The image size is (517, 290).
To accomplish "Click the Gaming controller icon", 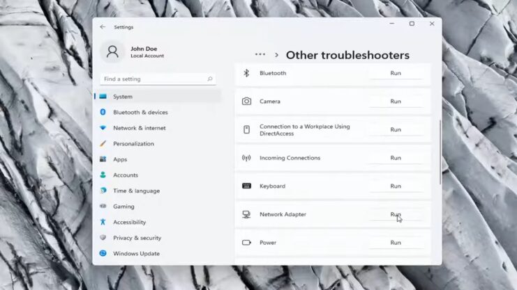I will [103, 206].
